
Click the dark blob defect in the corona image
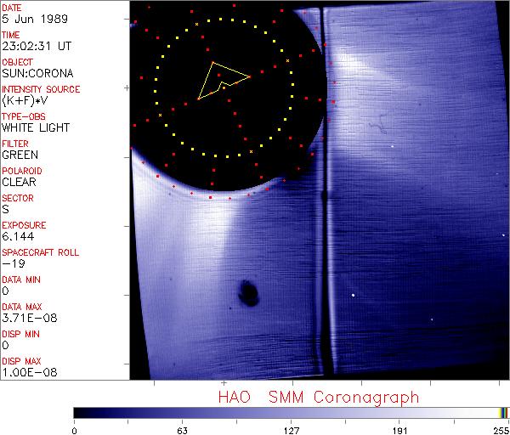pos(248,293)
